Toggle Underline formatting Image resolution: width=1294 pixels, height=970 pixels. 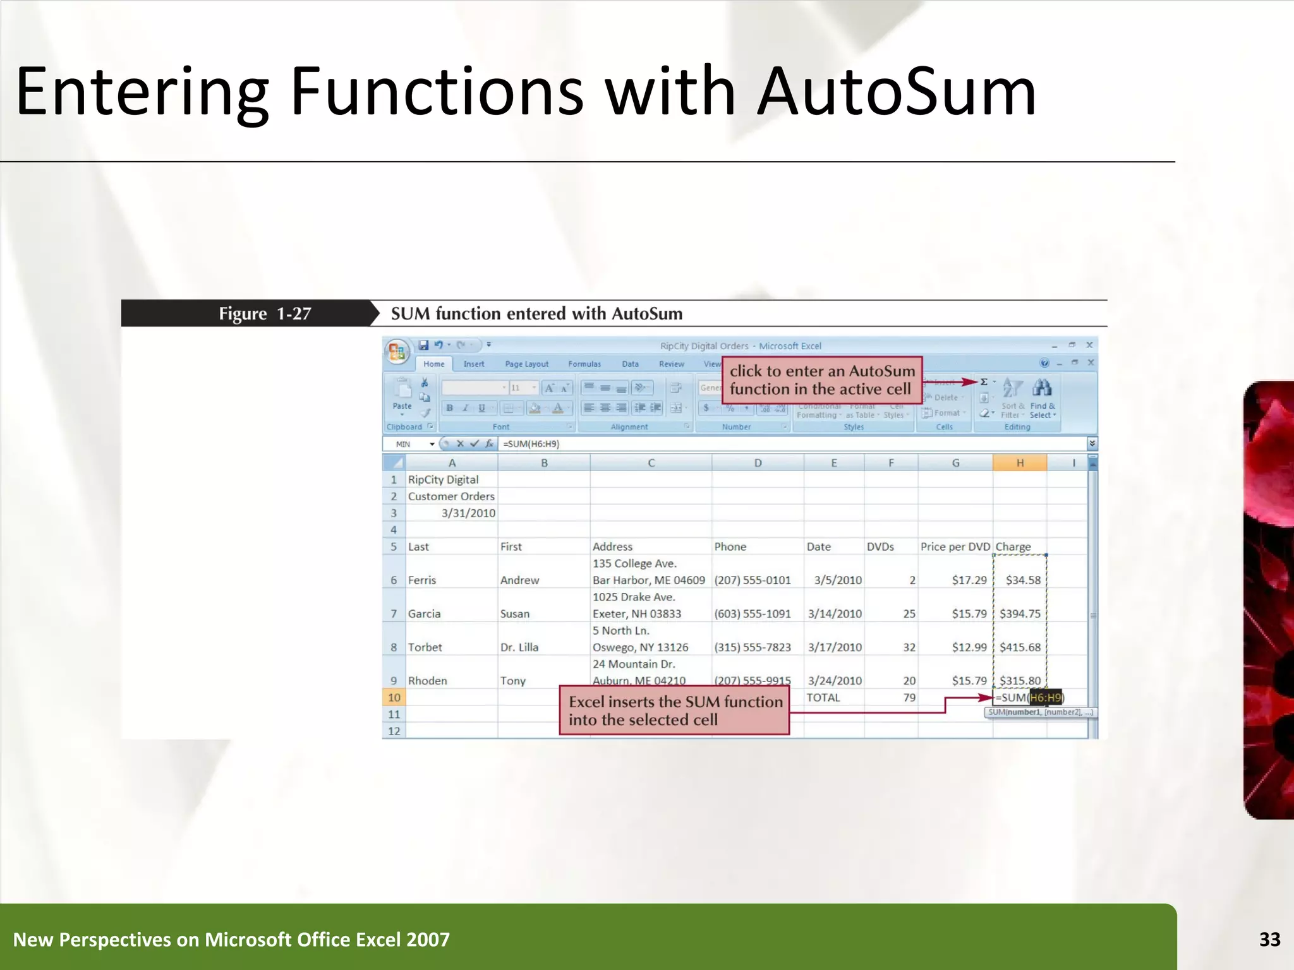tap(481, 409)
